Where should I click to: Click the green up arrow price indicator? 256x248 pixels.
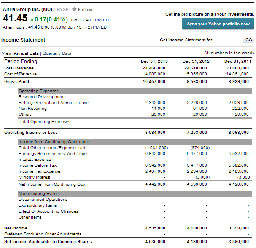tap(32, 20)
